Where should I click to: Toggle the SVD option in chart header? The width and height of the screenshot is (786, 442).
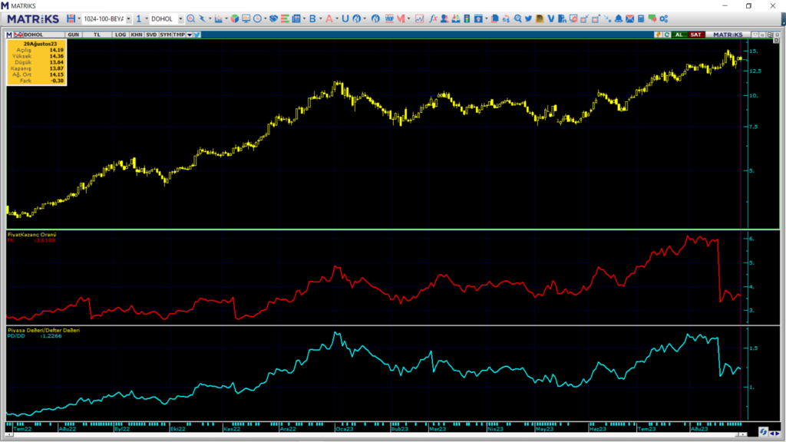click(151, 35)
